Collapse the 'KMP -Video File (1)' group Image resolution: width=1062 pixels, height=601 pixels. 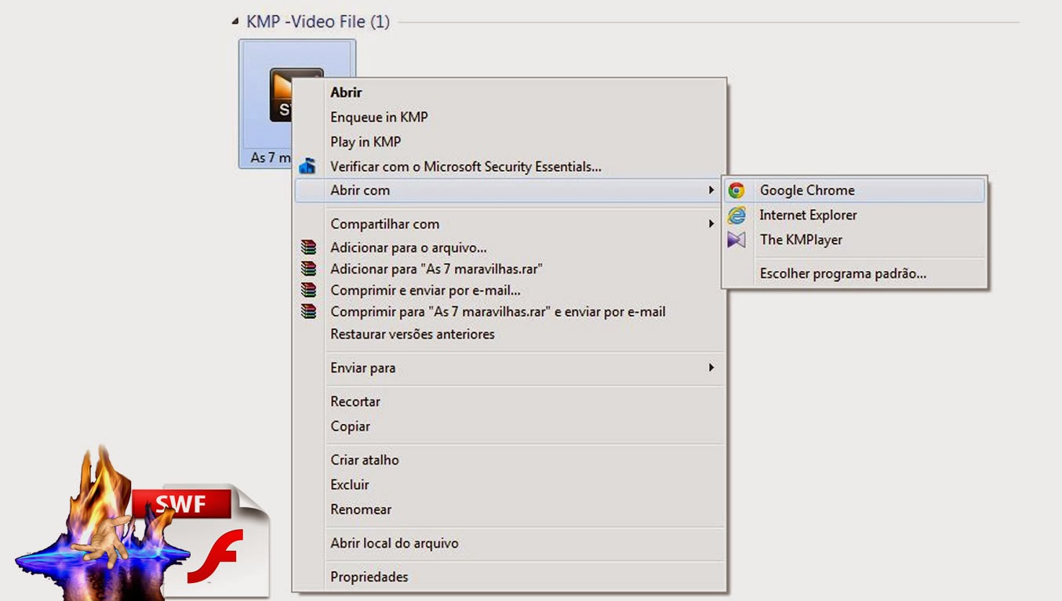coord(235,22)
